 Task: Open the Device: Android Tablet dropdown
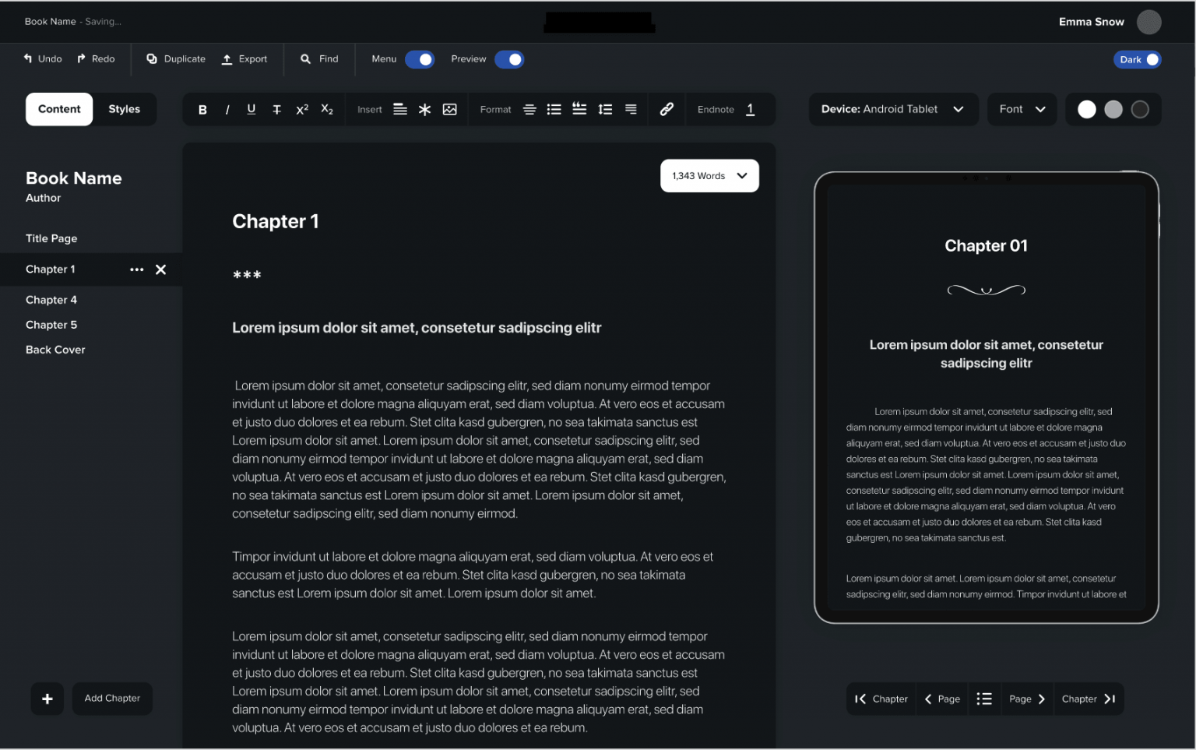[x=892, y=109]
